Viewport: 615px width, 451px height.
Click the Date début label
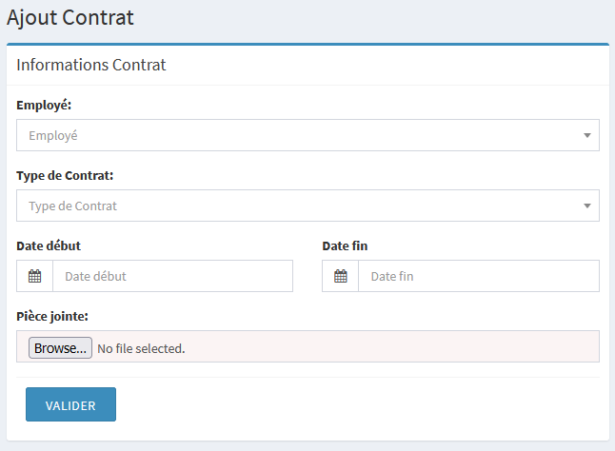click(x=49, y=245)
